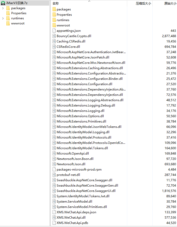Click the appsettings.json file icon
This screenshot has width=177, height=227.
(x=54, y=31)
